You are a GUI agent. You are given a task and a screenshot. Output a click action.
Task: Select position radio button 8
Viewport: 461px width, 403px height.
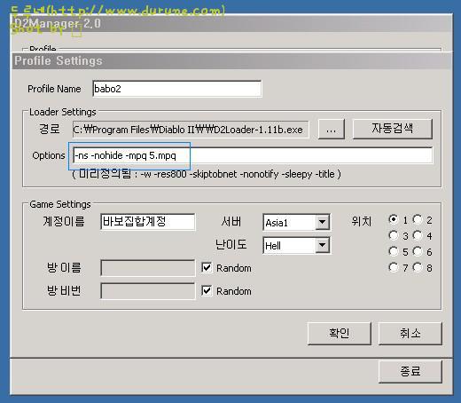click(x=418, y=267)
